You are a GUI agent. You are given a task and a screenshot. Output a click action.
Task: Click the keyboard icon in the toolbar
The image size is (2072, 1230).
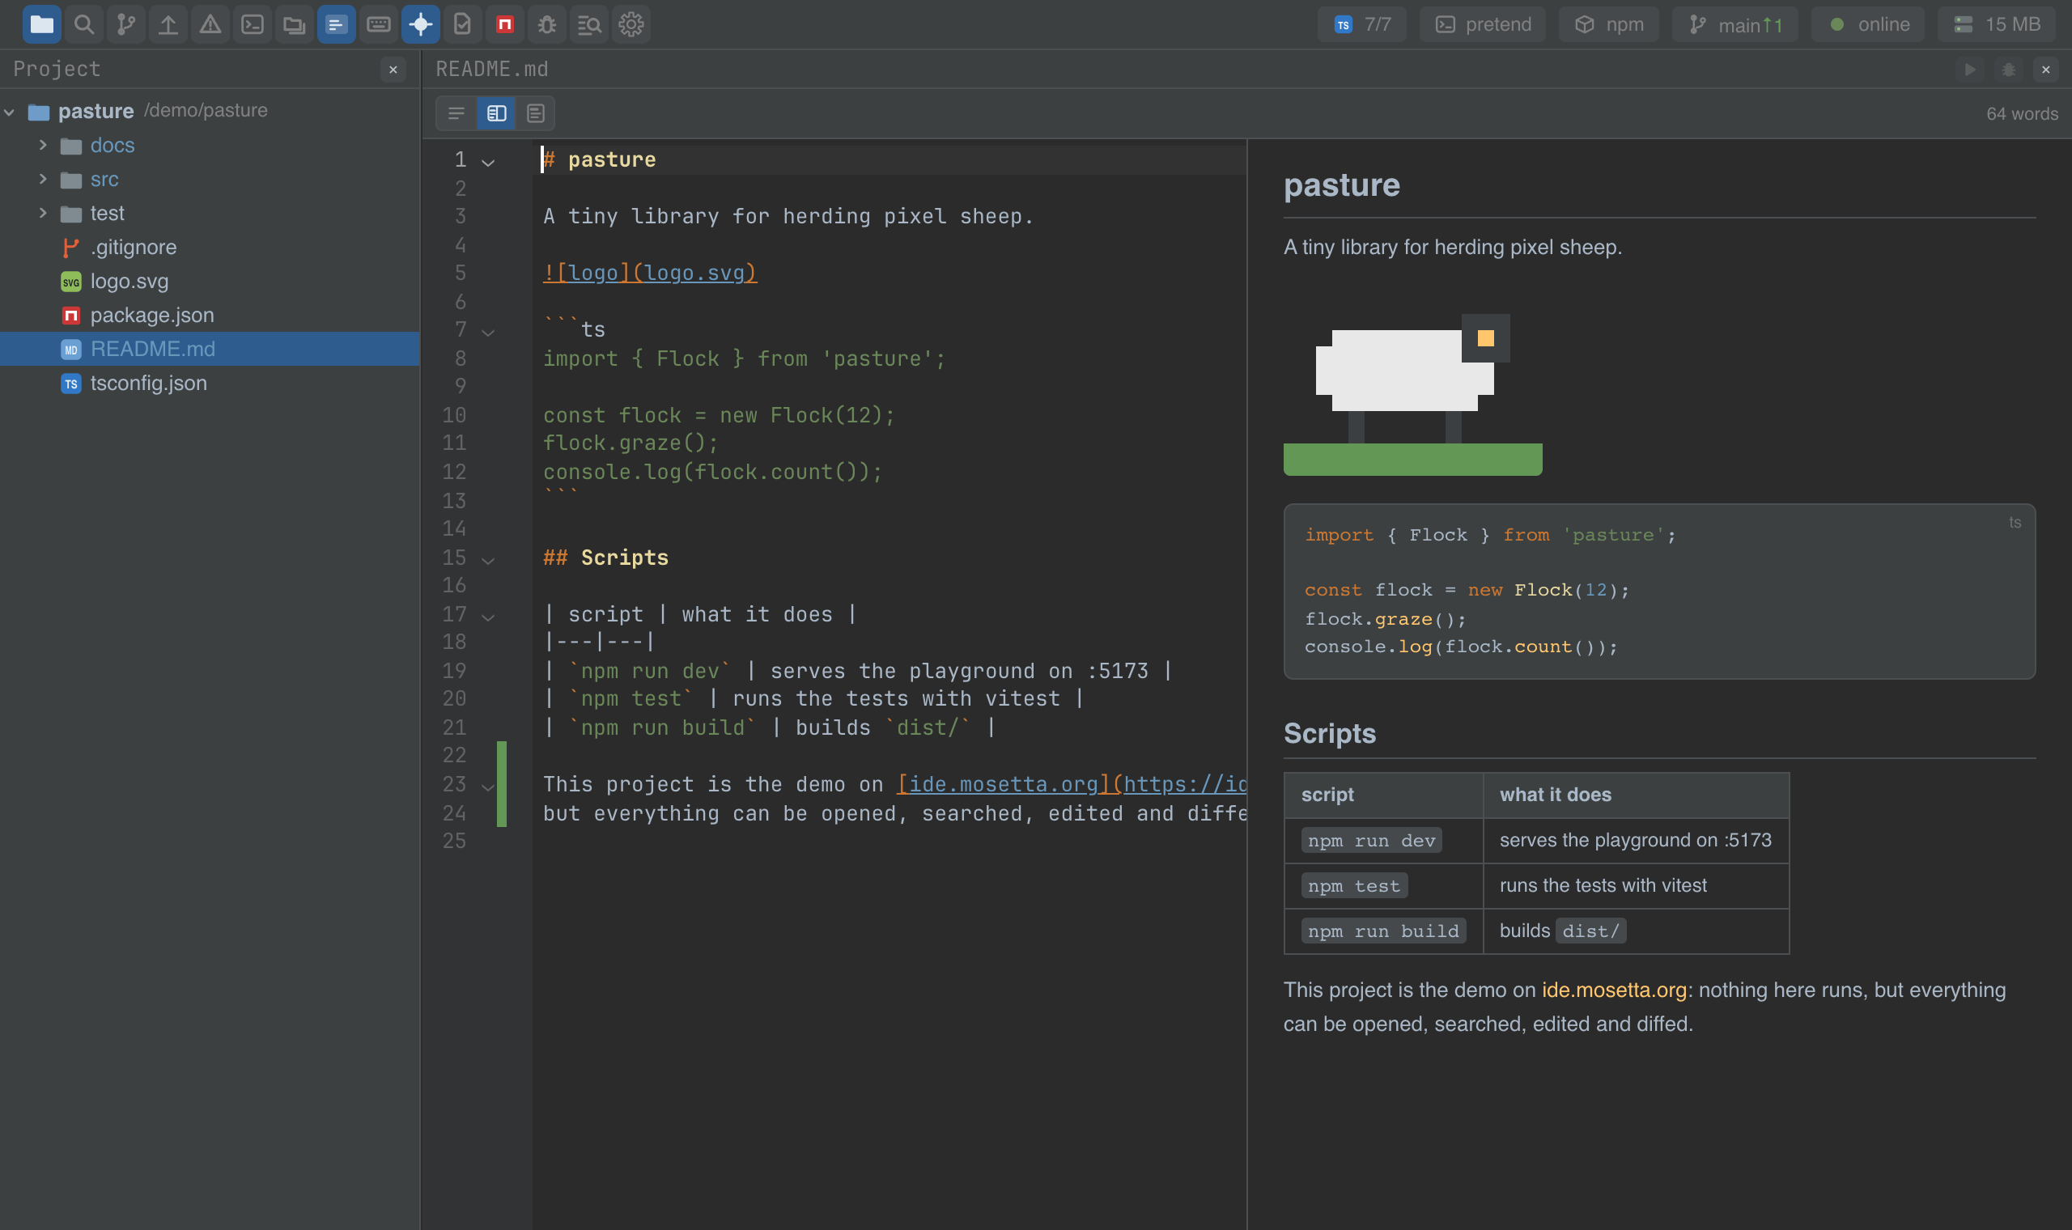click(x=379, y=24)
